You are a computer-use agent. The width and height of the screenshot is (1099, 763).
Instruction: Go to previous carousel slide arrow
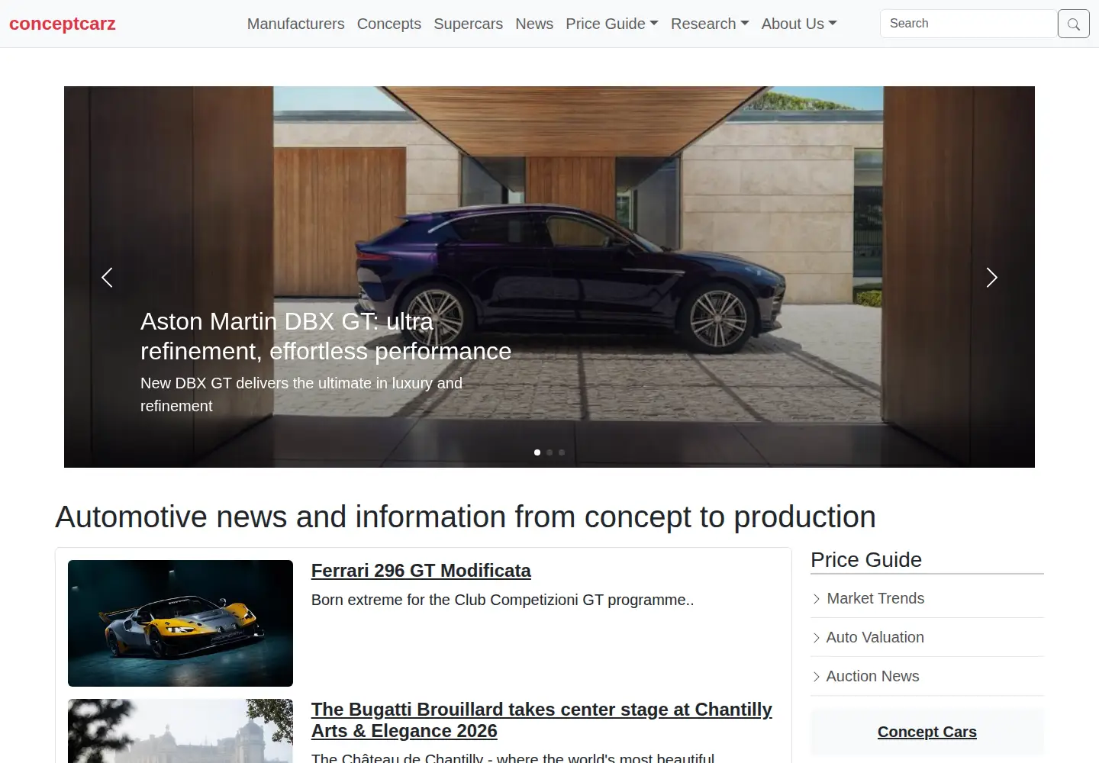click(108, 277)
